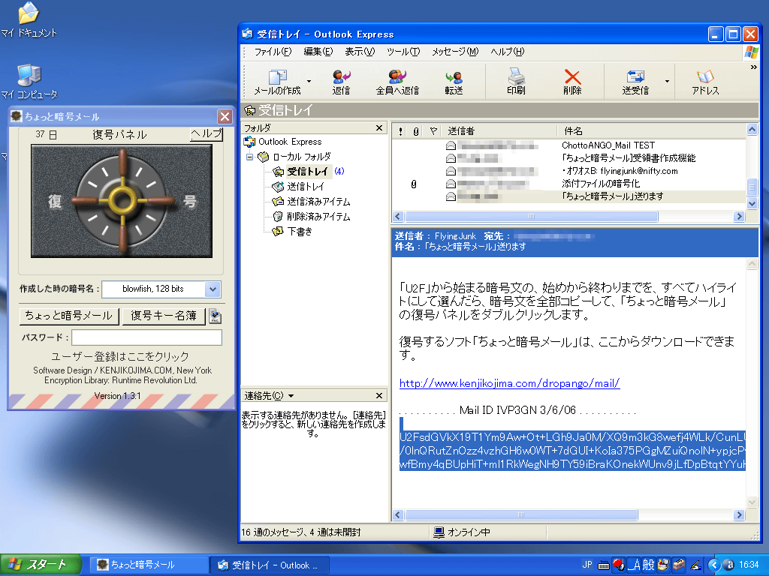769x576 pixels.
Task: Click the スタート button
Action: pos(41,565)
